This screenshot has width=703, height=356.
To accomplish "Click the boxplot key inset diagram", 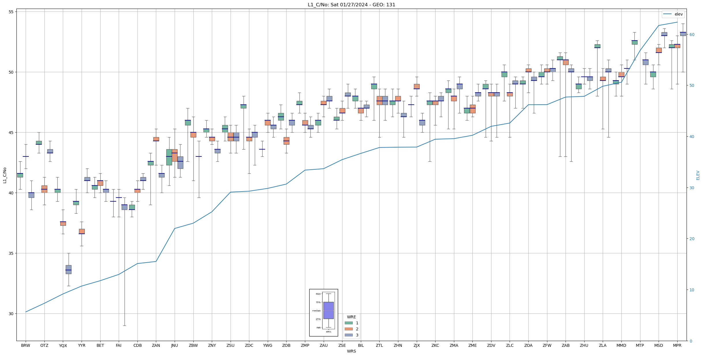I will point(324,313).
